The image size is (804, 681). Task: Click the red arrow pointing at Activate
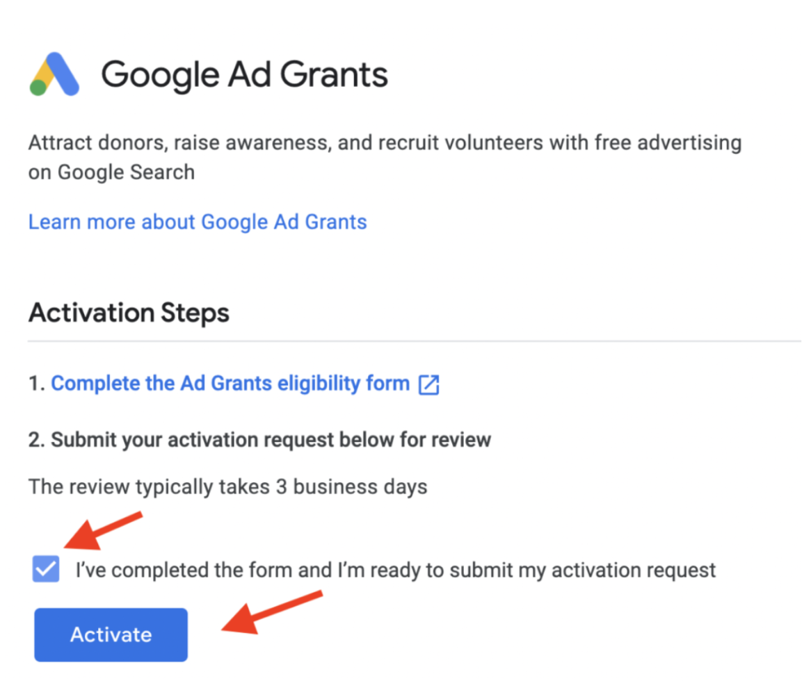[272, 612]
